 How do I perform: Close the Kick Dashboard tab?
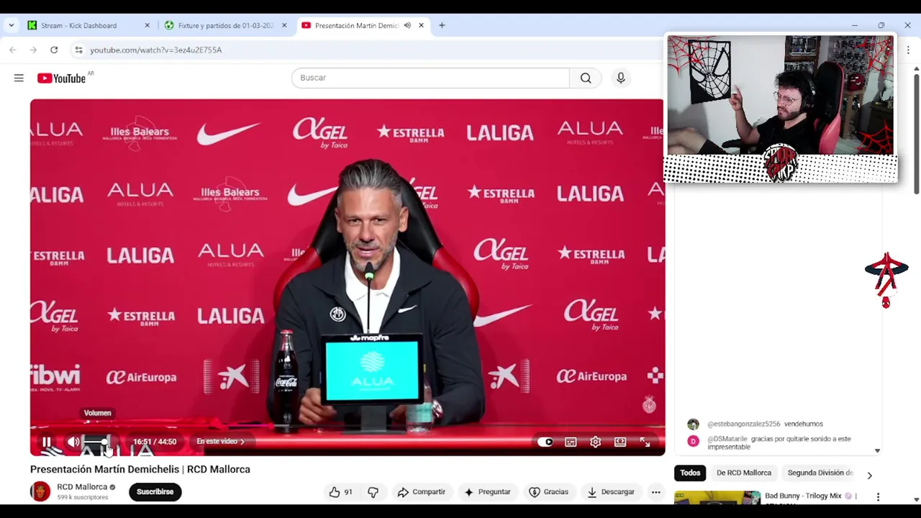[147, 25]
